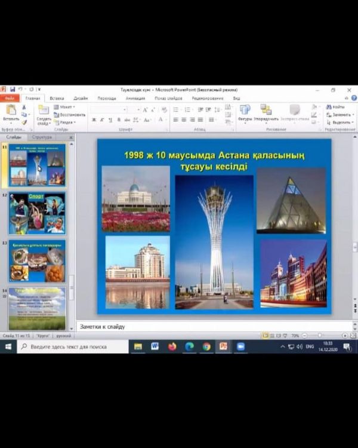Screen dimensions: 358x448
Task: Open Google Chrome from the taskbar
Action: pos(206,346)
